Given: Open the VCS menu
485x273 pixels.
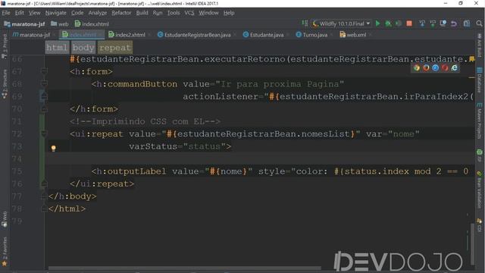Looking at the screenshot, I should click(x=189, y=13).
